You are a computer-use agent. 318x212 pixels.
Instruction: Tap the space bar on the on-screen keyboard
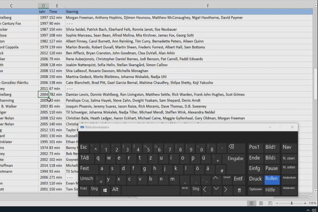pyautogui.click(x=151, y=190)
